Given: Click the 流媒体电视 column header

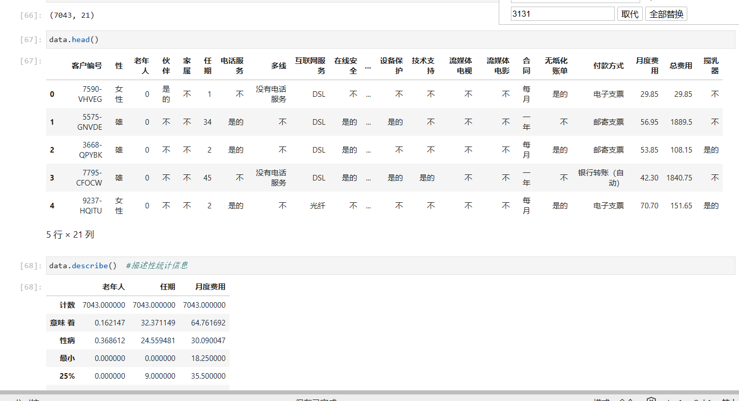Looking at the screenshot, I should tap(461, 65).
